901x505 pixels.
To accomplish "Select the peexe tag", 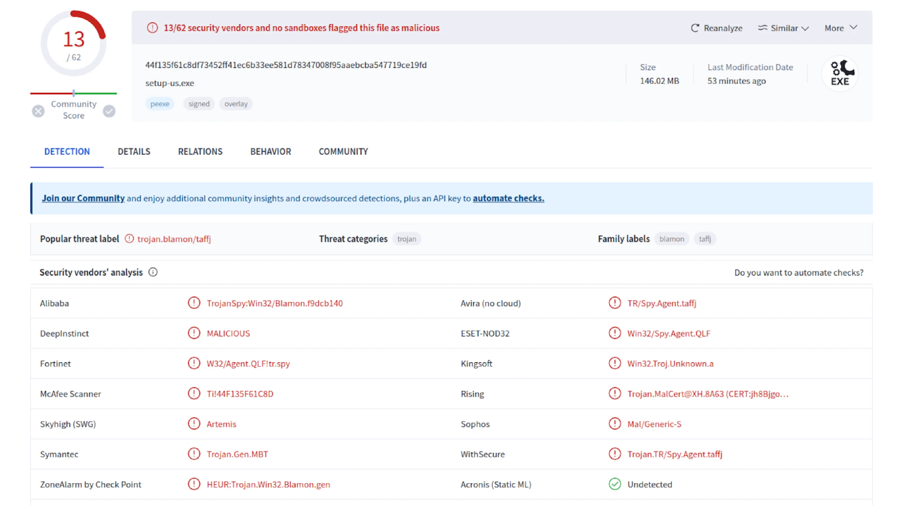I will 160,104.
